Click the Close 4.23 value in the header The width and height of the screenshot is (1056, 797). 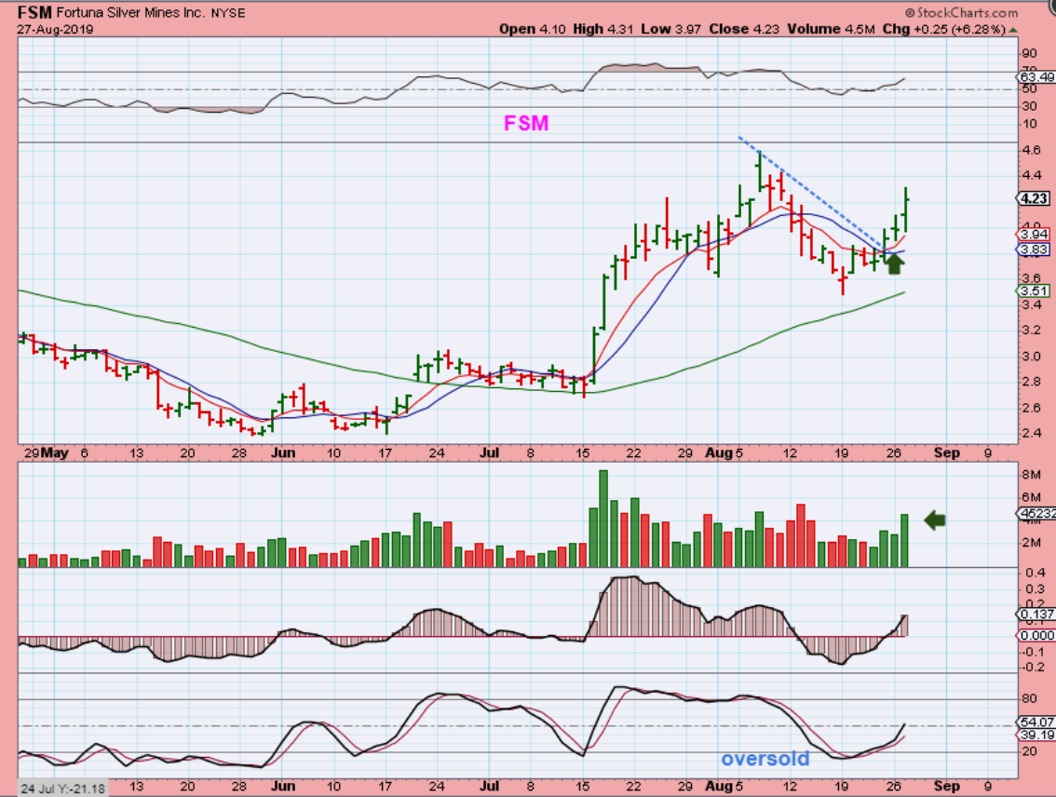click(744, 29)
